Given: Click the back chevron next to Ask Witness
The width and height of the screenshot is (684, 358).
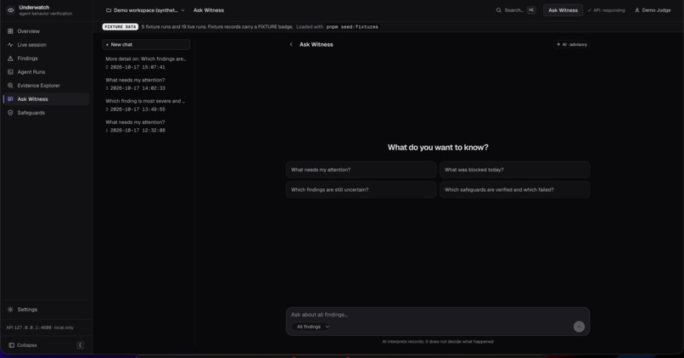Looking at the screenshot, I should (x=291, y=44).
